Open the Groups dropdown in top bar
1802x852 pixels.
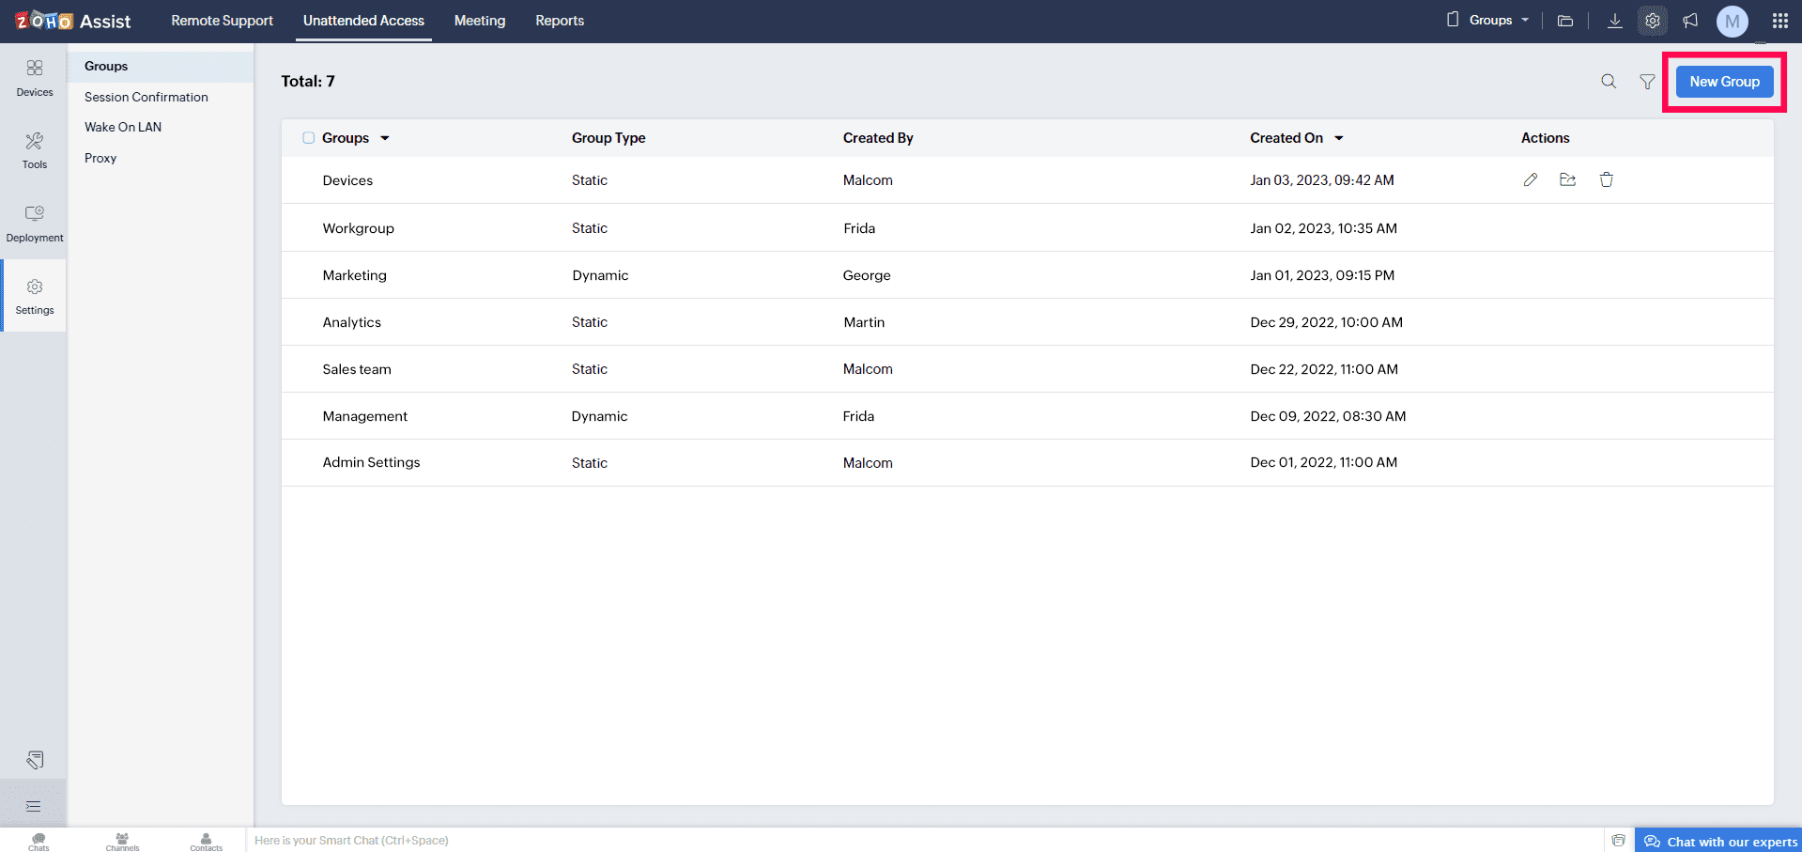1489,21
